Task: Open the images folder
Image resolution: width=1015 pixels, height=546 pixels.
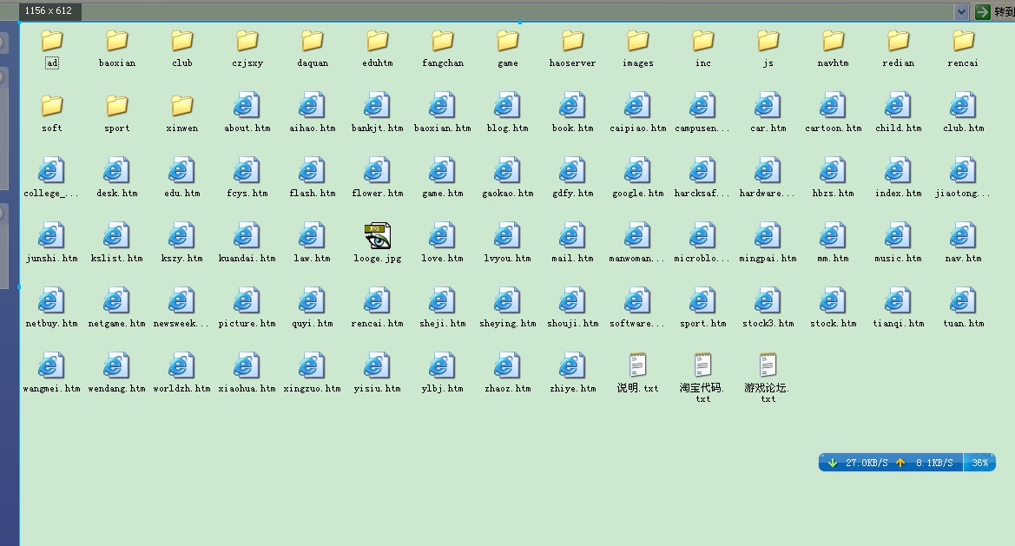Action: click(x=637, y=41)
